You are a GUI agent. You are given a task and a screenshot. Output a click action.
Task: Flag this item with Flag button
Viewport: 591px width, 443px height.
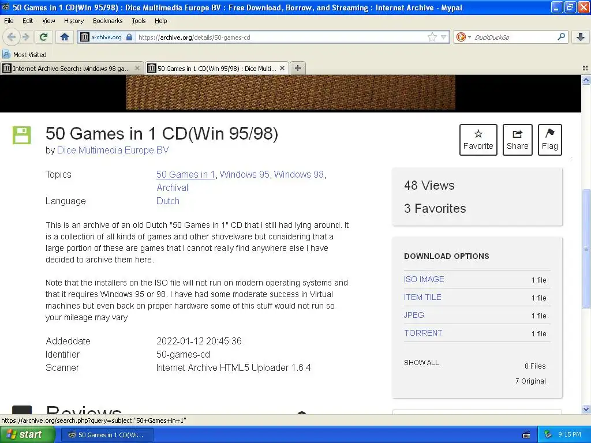(x=549, y=140)
